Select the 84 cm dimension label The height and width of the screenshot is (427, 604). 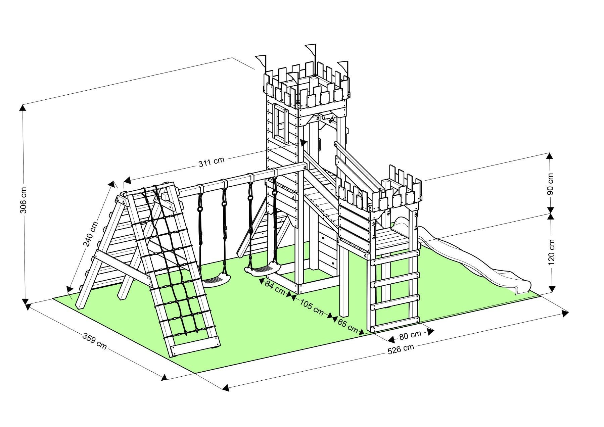coord(274,287)
